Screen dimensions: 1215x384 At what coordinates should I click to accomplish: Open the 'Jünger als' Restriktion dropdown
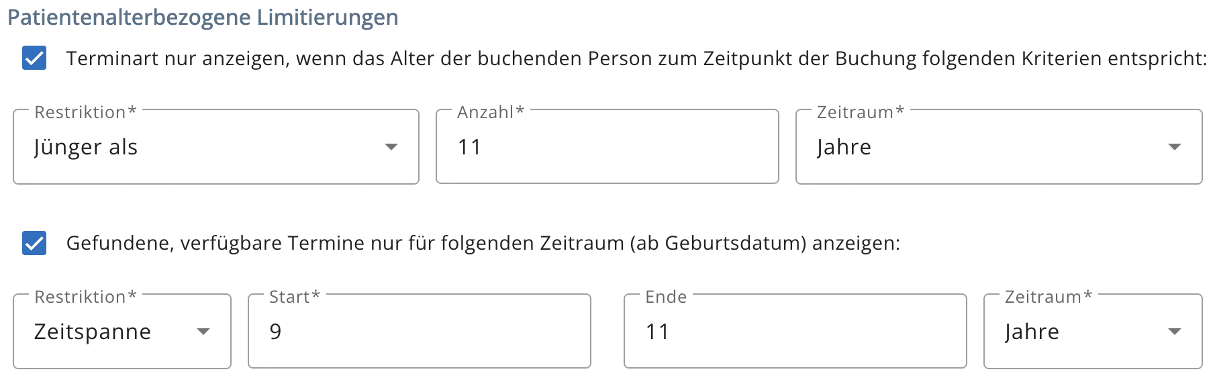pyautogui.click(x=216, y=147)
